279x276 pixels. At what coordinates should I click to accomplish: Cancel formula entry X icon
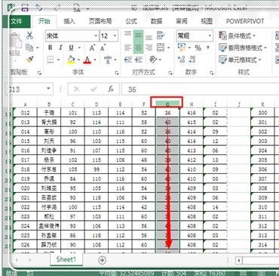77,89
